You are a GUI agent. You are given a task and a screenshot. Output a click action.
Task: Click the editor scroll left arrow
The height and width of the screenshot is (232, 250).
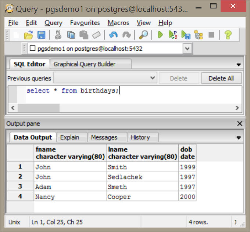(x=13, y=108)
